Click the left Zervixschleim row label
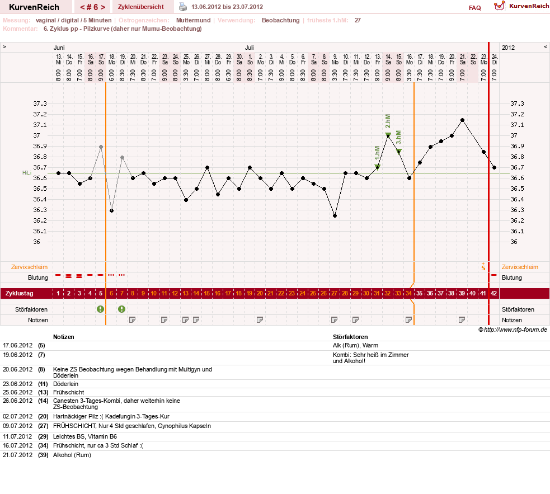550x494 pixels. click(29, 267)
